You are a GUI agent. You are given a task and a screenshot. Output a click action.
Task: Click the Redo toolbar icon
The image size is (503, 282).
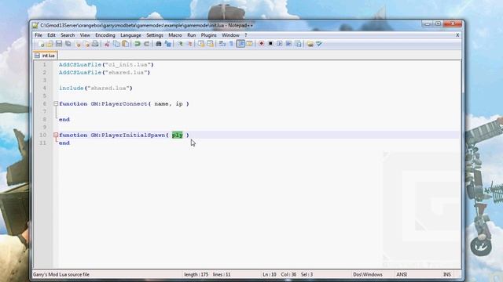[147, 44]
